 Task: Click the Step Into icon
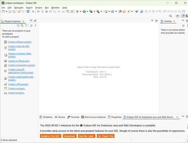[x=55, y=12]
